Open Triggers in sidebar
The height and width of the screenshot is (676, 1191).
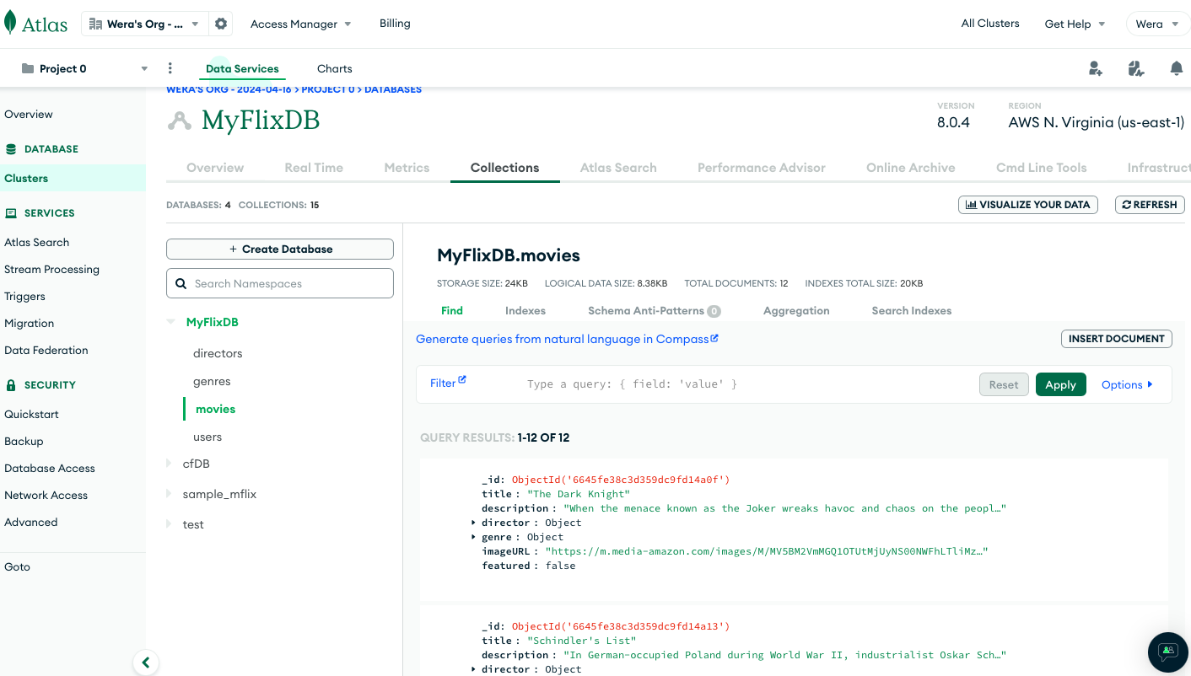(x=24, y=296)
